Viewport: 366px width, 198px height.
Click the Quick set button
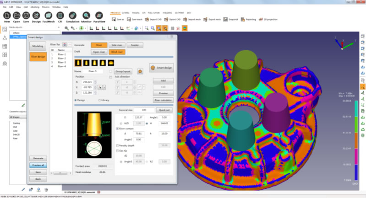tap(164, 110)
